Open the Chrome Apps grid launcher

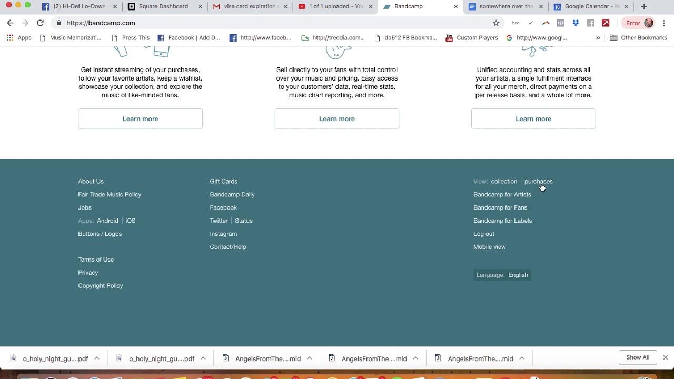click(x=9, y=37)
